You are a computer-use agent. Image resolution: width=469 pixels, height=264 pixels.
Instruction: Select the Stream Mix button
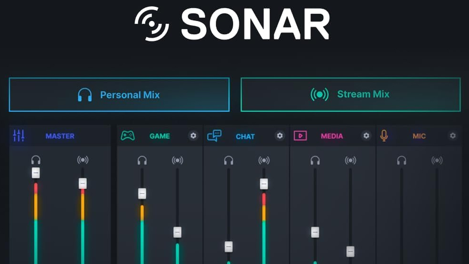[351, 94]
